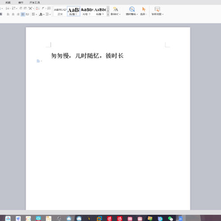This screenshot has width=221, height=221.
Task: Switch to the 视图 view tab
Action: click(x=8, y=2)
